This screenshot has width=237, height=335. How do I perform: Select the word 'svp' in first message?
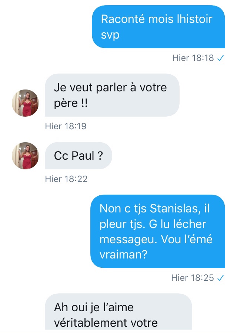pyautogui.click(x=110, y=35)
